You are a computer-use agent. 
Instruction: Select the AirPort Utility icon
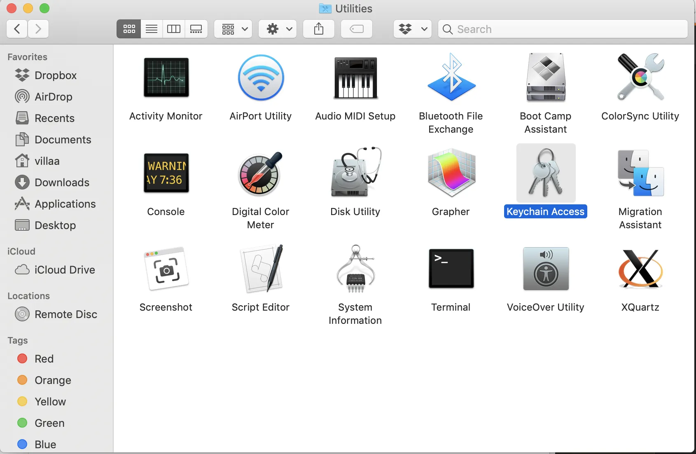(x=261, y=77)
